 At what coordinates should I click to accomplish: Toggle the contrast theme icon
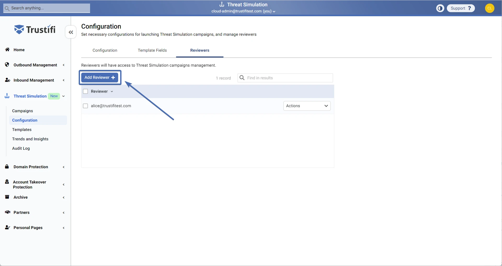tap(440, 8)
